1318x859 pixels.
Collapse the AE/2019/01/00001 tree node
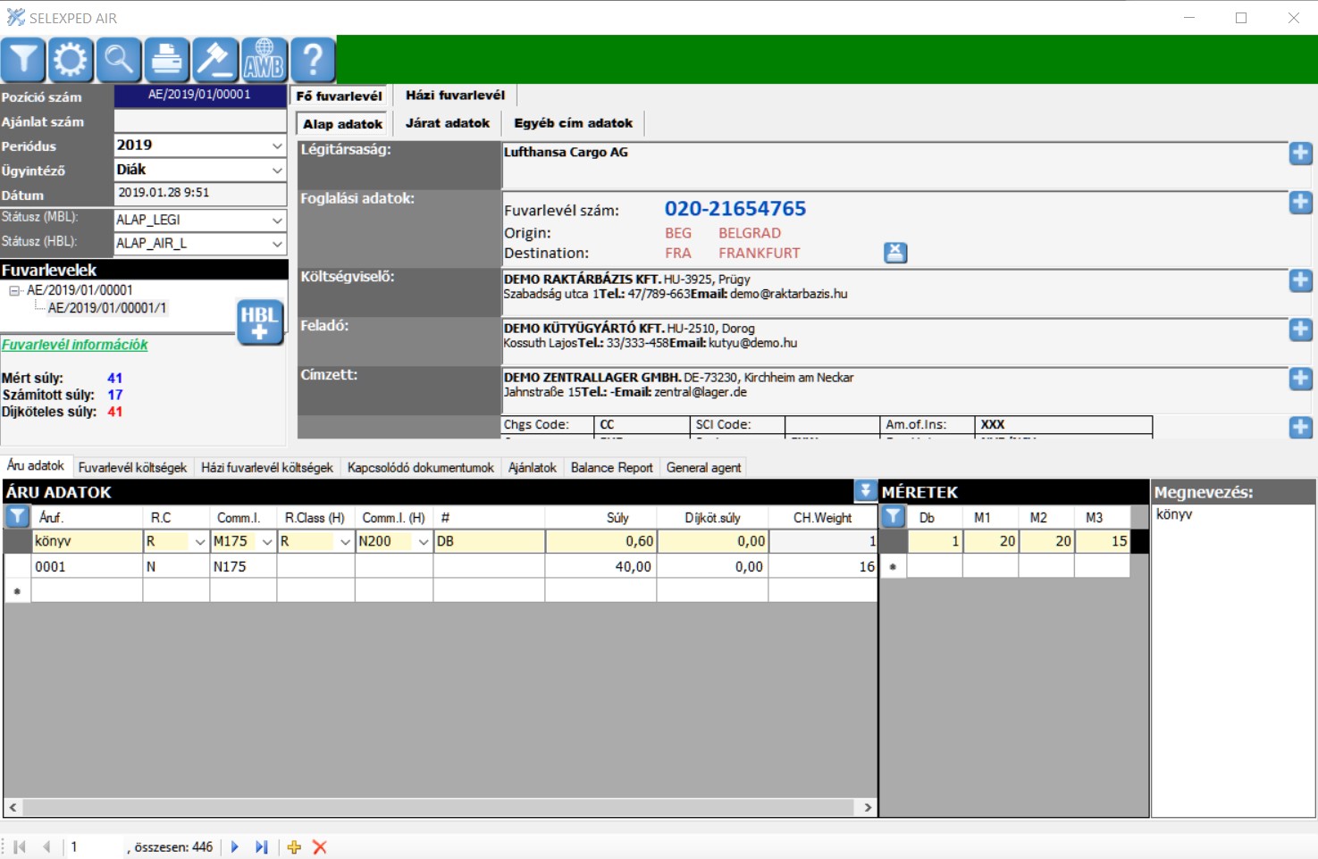point(14,290)
